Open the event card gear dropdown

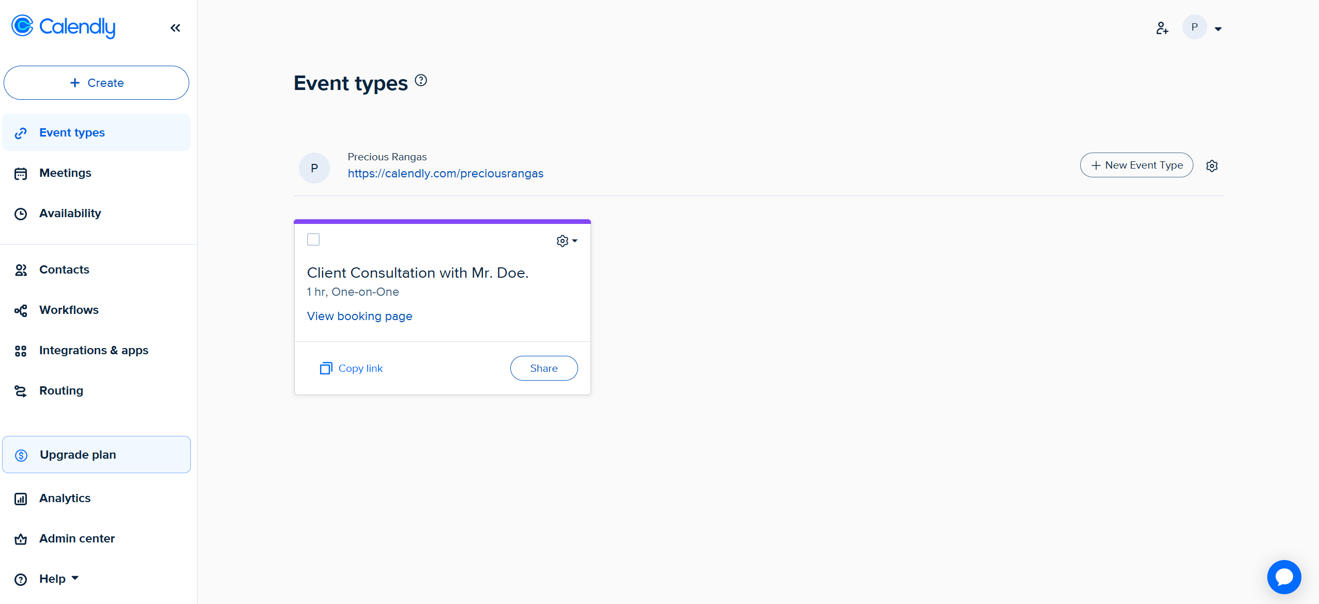(x=567, y=241)
